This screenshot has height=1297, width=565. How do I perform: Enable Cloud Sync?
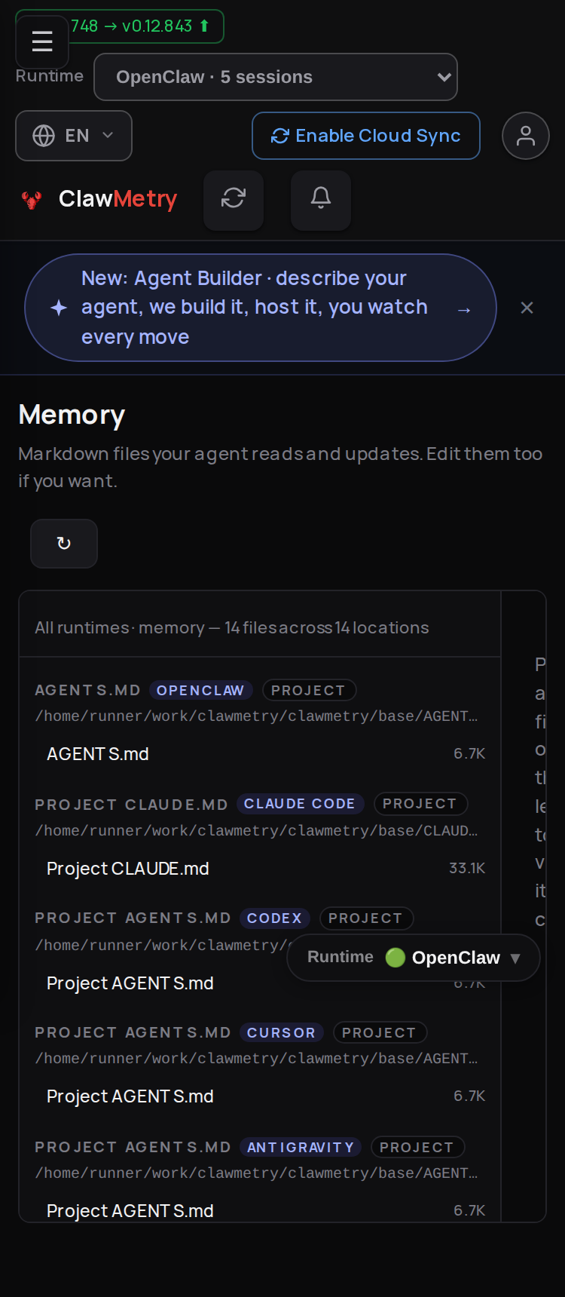366,136
